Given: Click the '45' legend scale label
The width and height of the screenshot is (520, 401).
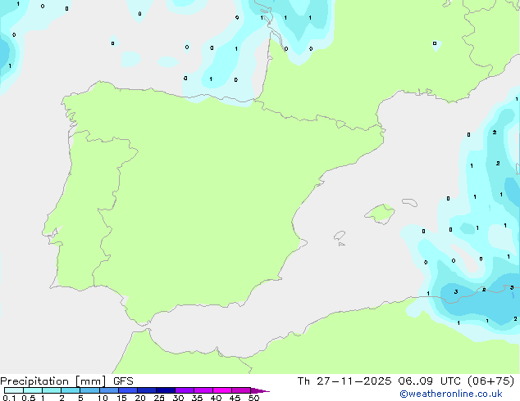Looking at the screenshot, I should 235,398.
